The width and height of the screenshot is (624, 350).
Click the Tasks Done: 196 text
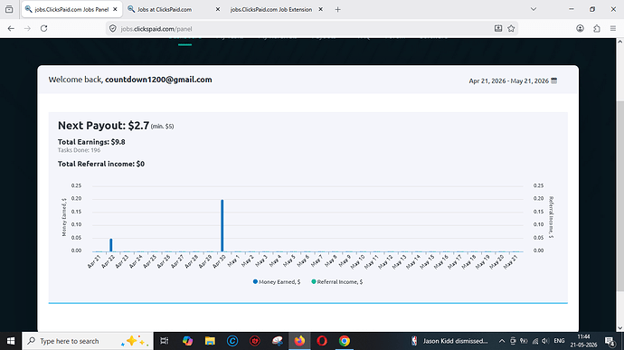click(80, 150)
